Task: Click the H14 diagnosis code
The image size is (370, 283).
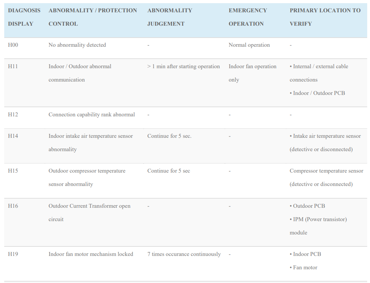Action: coord(13,136)
